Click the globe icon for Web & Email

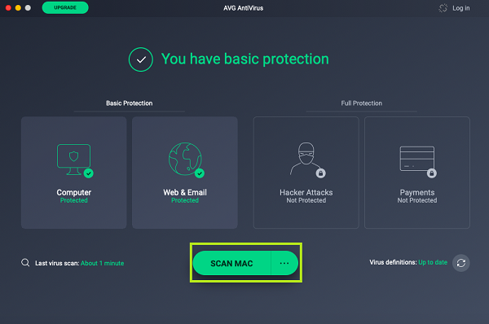pos(185,159)
